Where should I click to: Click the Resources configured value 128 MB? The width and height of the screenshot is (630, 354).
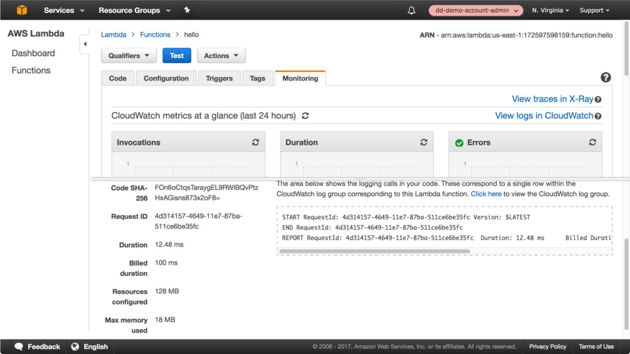(167, 291)
